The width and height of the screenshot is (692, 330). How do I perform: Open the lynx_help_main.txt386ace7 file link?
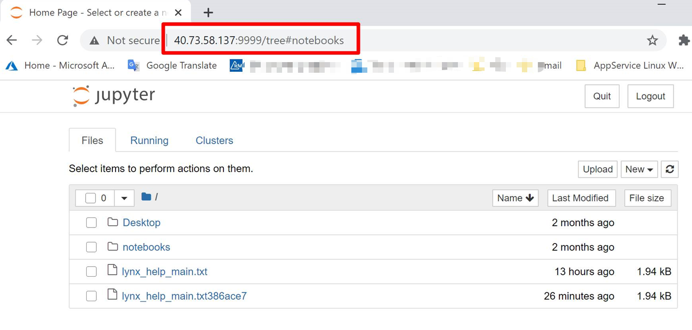tap(184, 296)
